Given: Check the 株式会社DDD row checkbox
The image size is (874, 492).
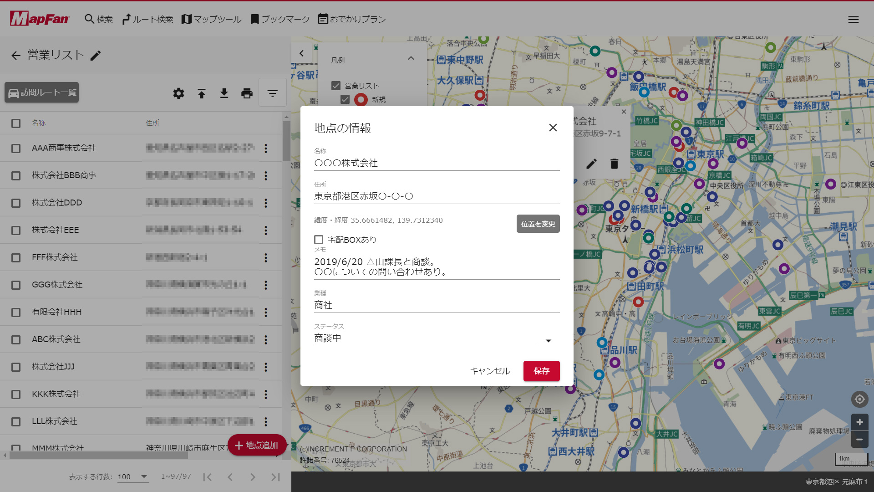Looking at the screenshot, I should (x=16, y=203).
